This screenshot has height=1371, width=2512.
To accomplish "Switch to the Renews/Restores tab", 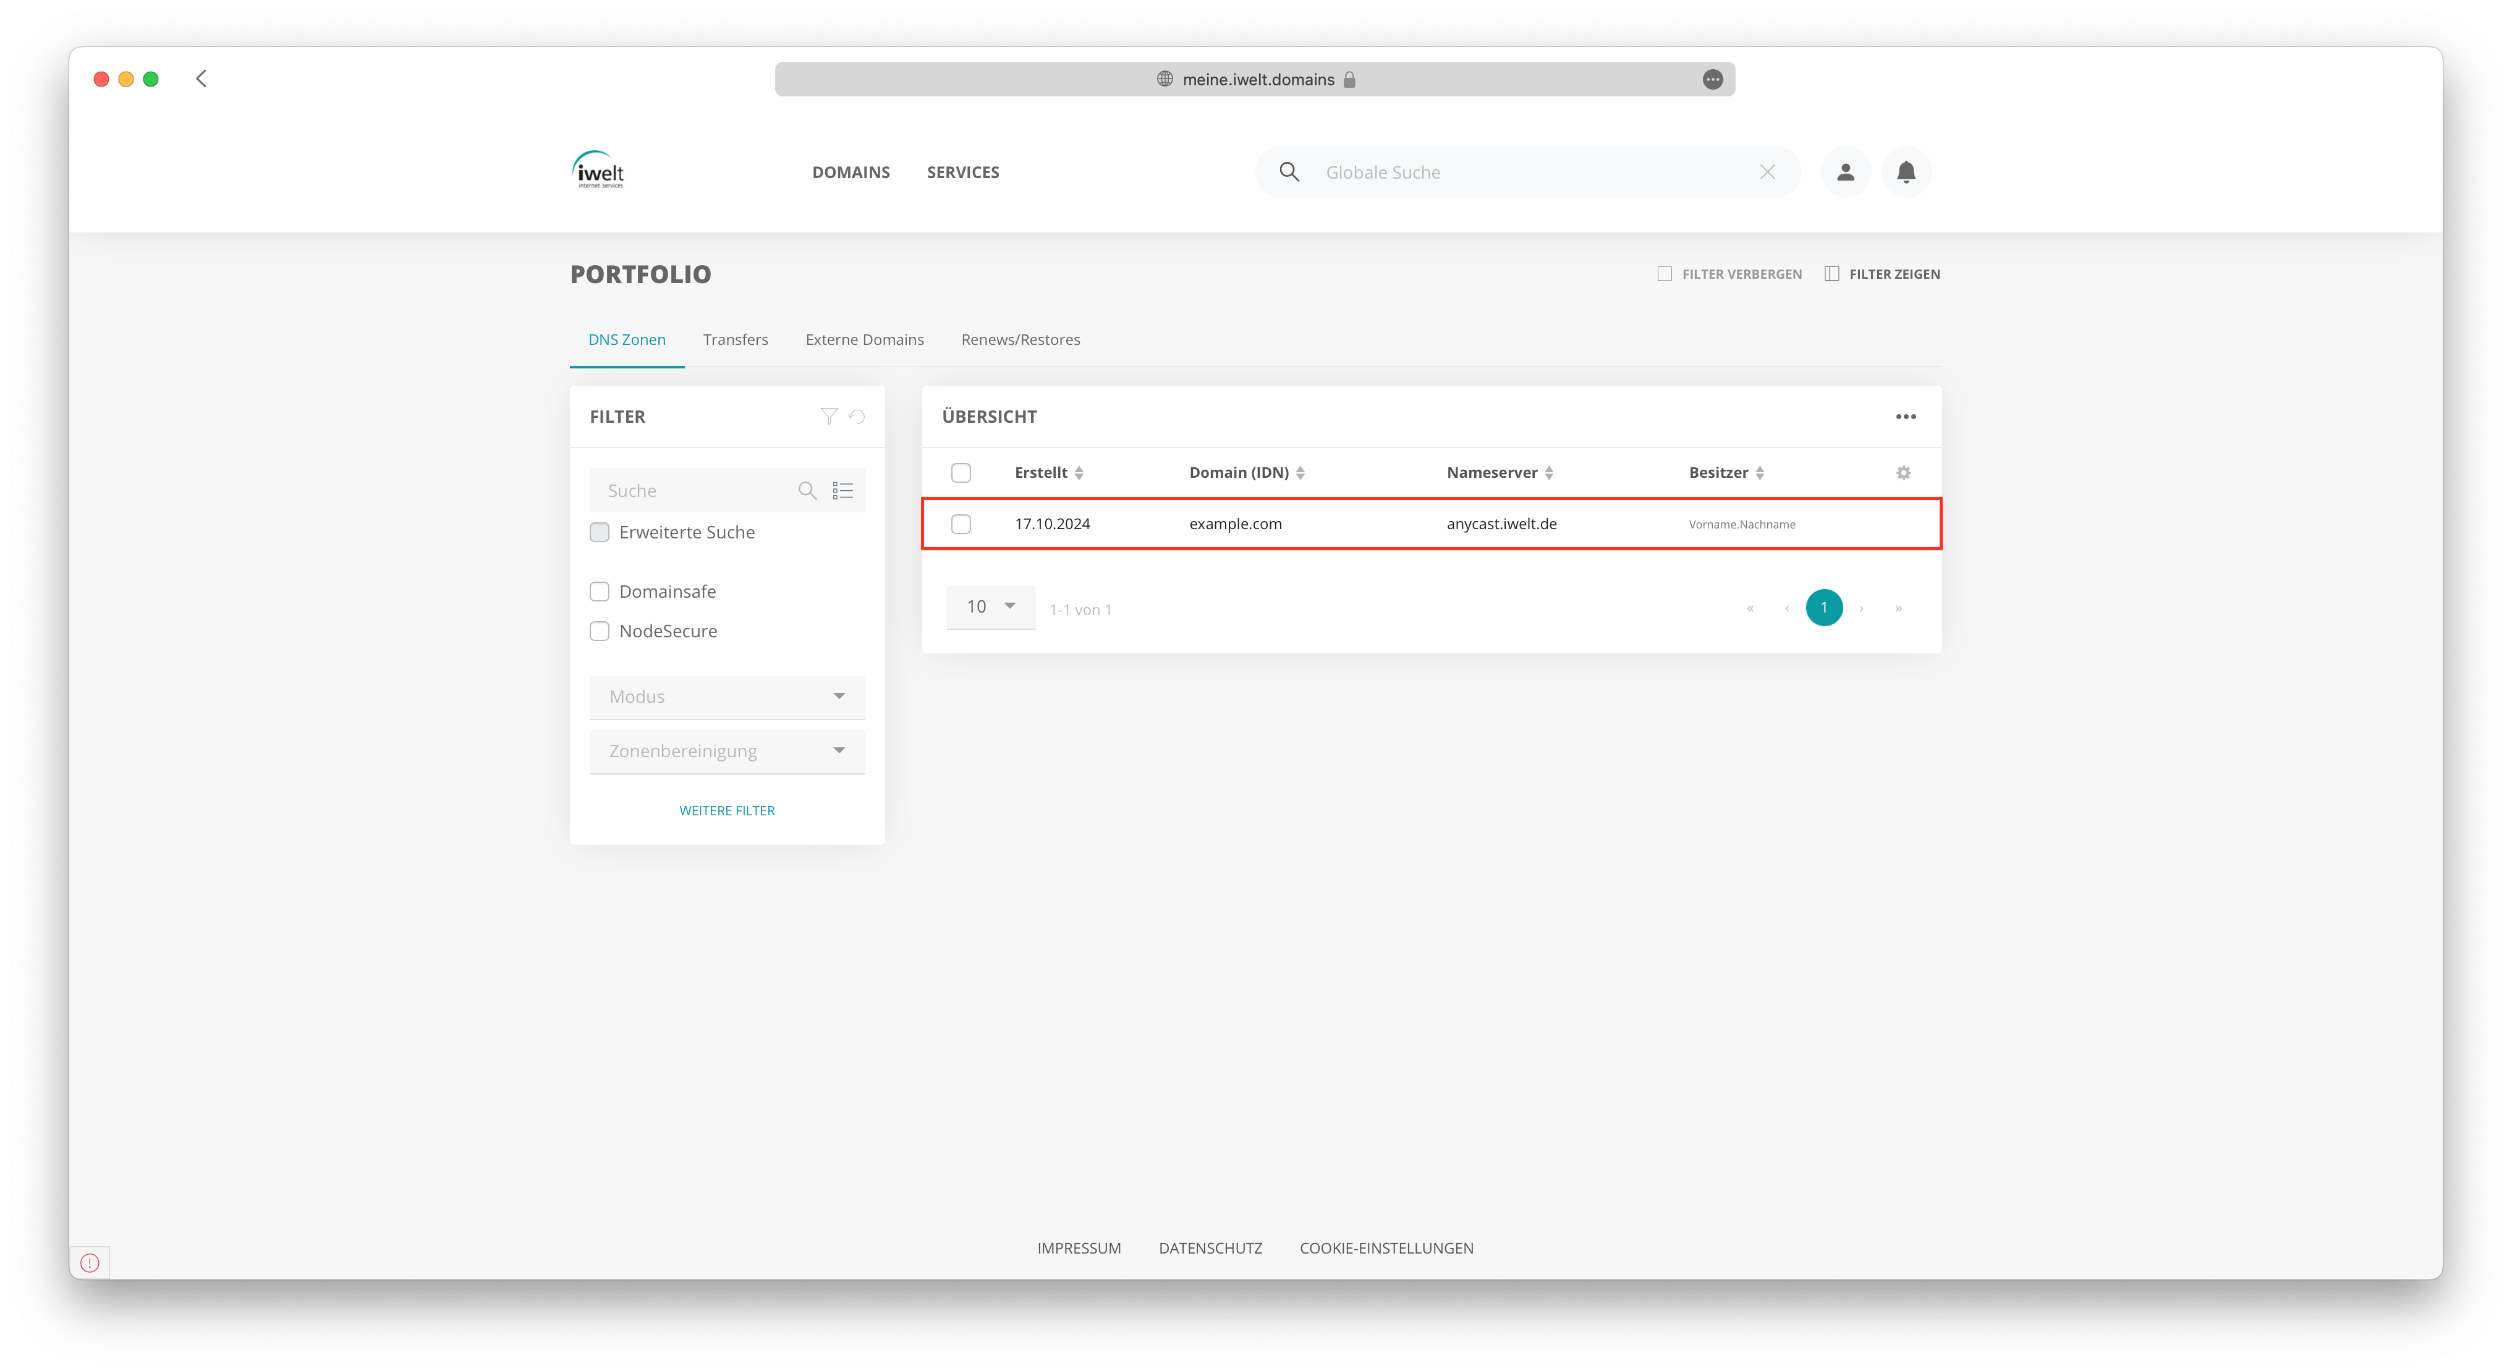I will pyautogui.click(x=1020, y=339).
